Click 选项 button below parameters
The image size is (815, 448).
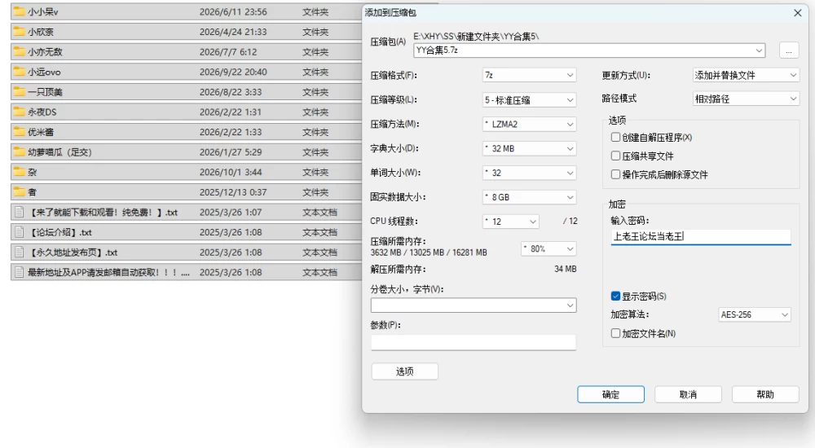pos(404,371)
